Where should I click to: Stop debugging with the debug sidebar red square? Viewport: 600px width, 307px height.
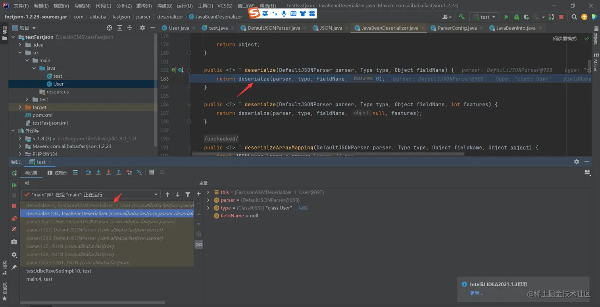point(14,206)
